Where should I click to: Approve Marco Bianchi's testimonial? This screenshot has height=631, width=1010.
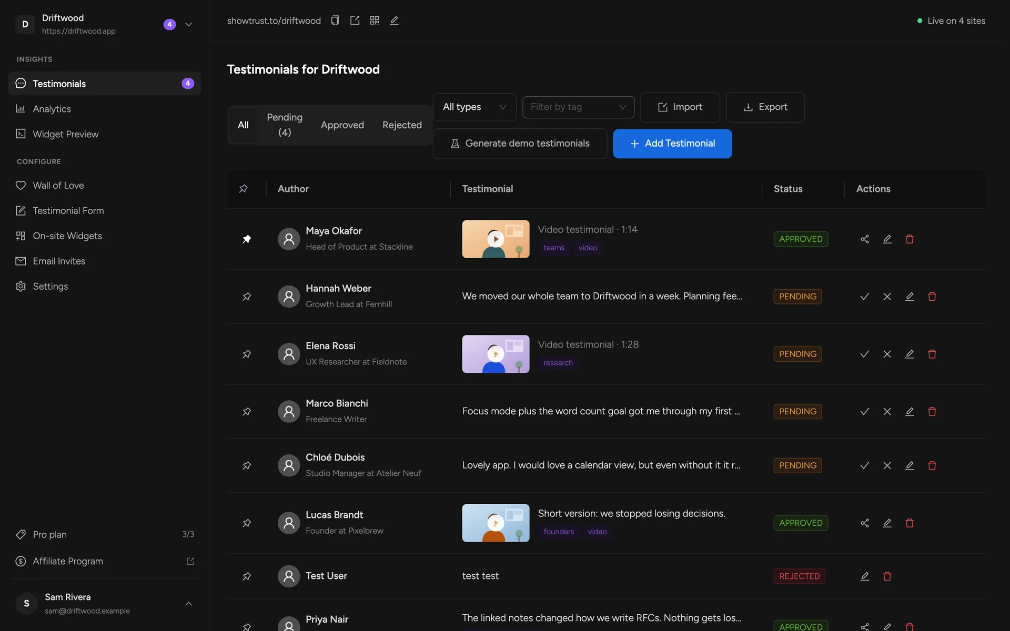point(865,412)
